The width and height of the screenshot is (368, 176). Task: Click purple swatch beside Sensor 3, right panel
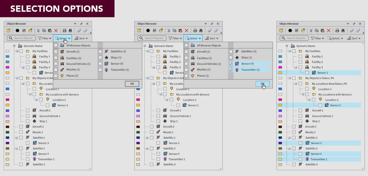pos(280,143)
